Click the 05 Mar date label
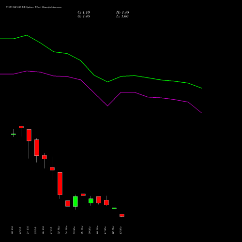The width and height of the screenshot is (242, 242). coord(75,230)
